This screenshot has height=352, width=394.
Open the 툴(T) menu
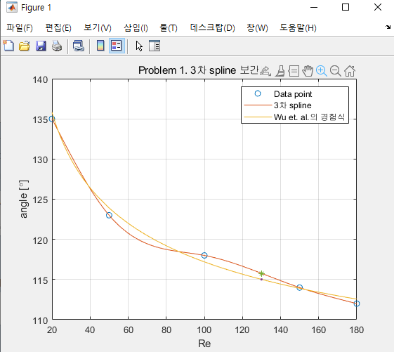pyautogui.click(x=169, y=27)
